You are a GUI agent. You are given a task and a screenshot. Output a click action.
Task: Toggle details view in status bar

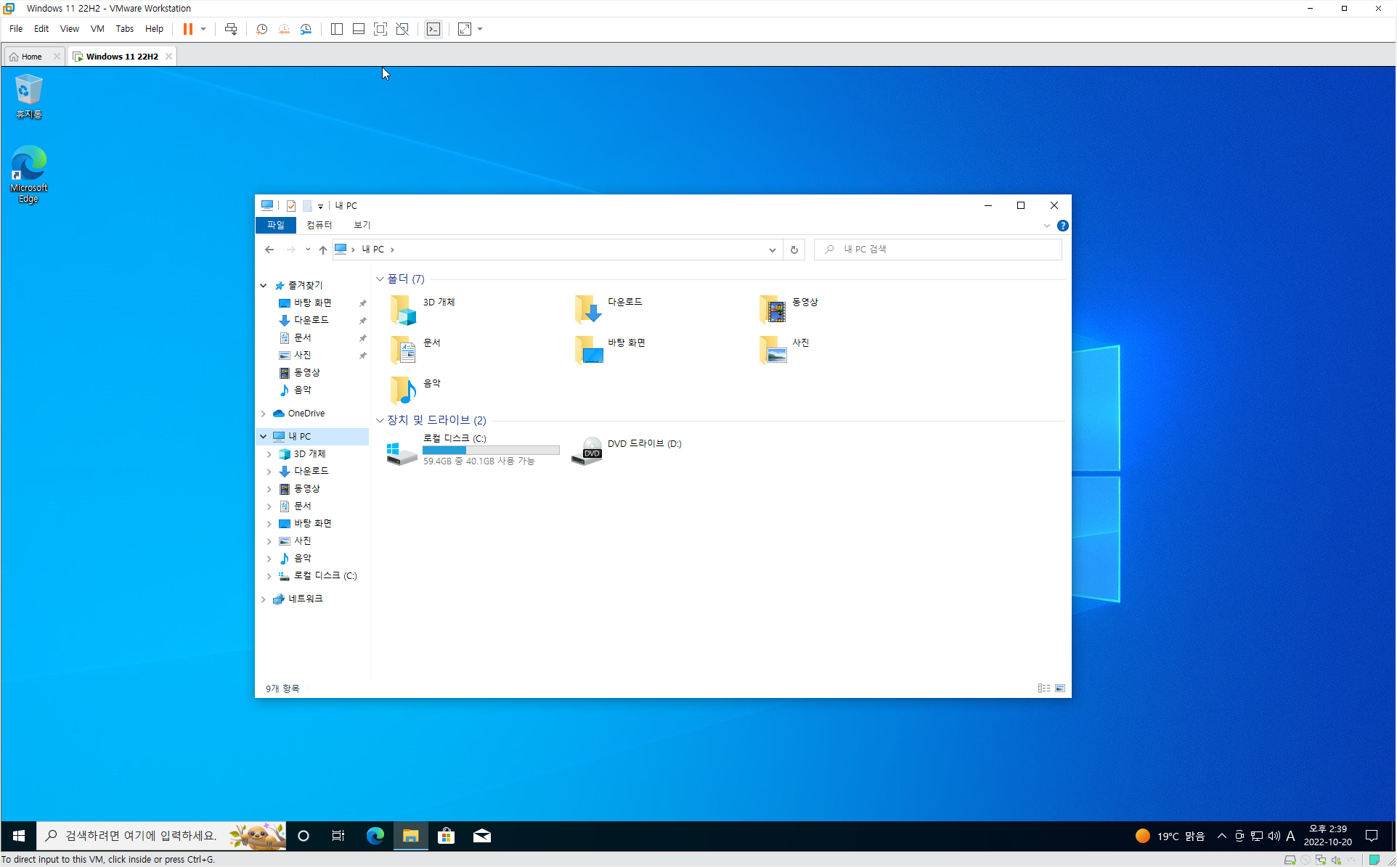pos(1043,688)
